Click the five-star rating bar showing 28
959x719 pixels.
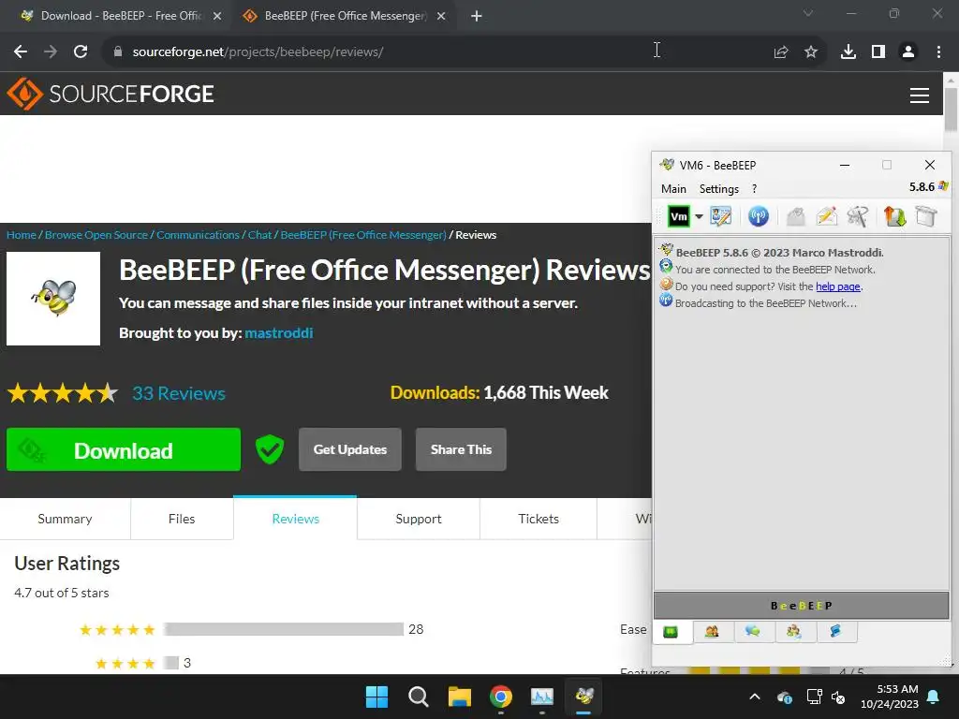(x=284, y=629)
